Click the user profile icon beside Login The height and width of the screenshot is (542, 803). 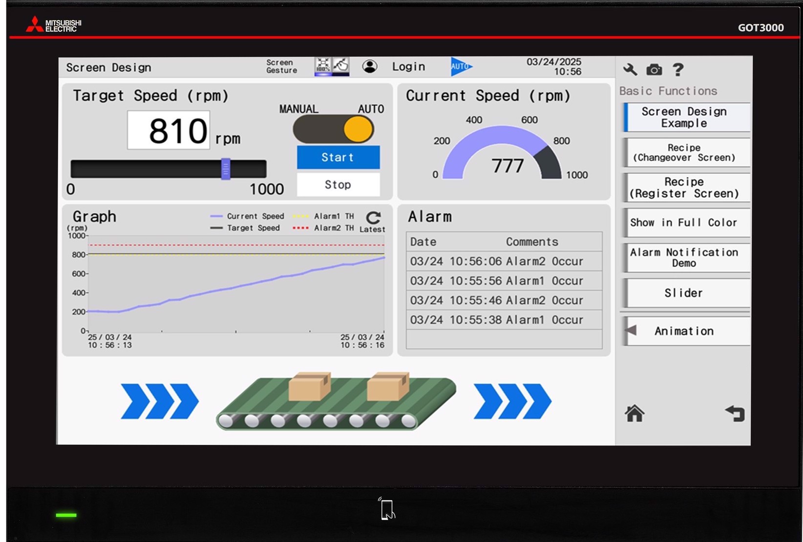[370, 66]
